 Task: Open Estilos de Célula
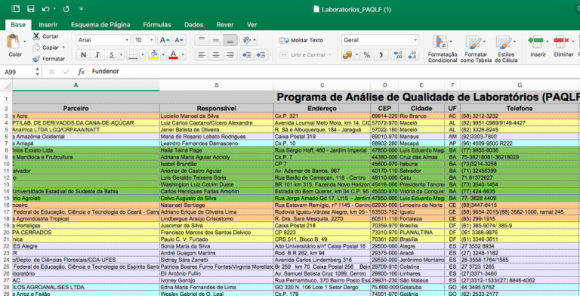coord(506,48)
